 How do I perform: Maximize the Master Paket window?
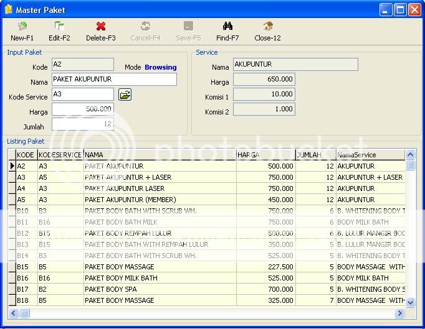click(400, 10)
